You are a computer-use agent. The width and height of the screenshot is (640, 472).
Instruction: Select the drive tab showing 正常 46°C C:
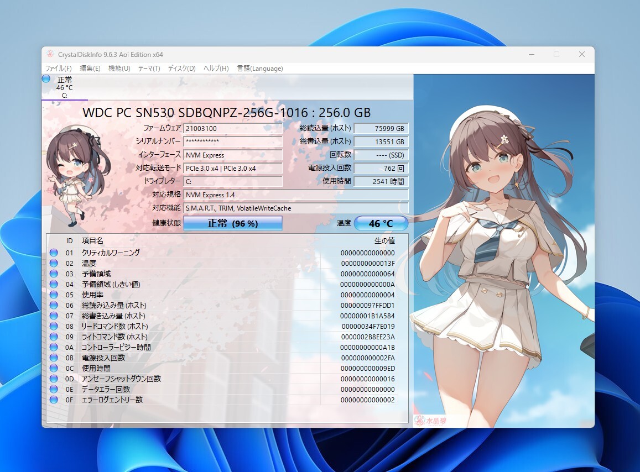(65, 87)
